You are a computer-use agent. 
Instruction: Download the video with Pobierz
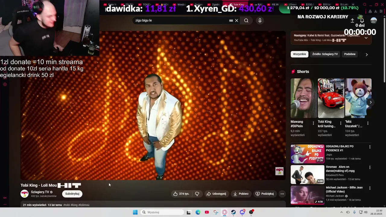(241, 194)
